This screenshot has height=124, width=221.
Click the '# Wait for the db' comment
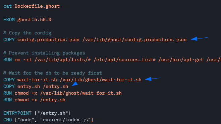(53, 73)
